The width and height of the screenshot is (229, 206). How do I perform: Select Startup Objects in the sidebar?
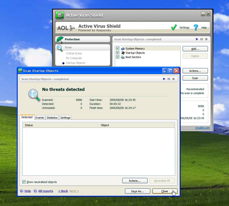[x=75, y=63]
